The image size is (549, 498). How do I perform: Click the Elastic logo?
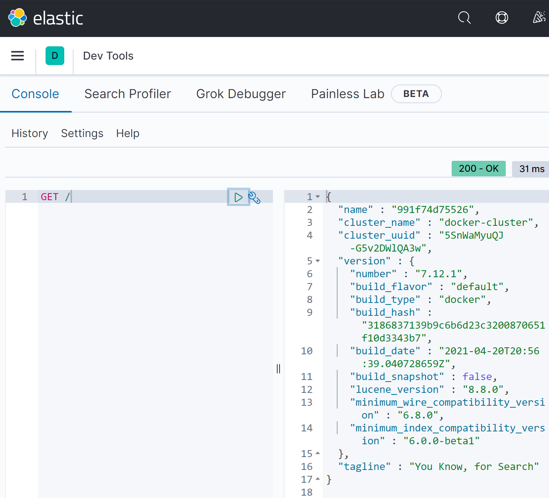click(x=46, y=18)
